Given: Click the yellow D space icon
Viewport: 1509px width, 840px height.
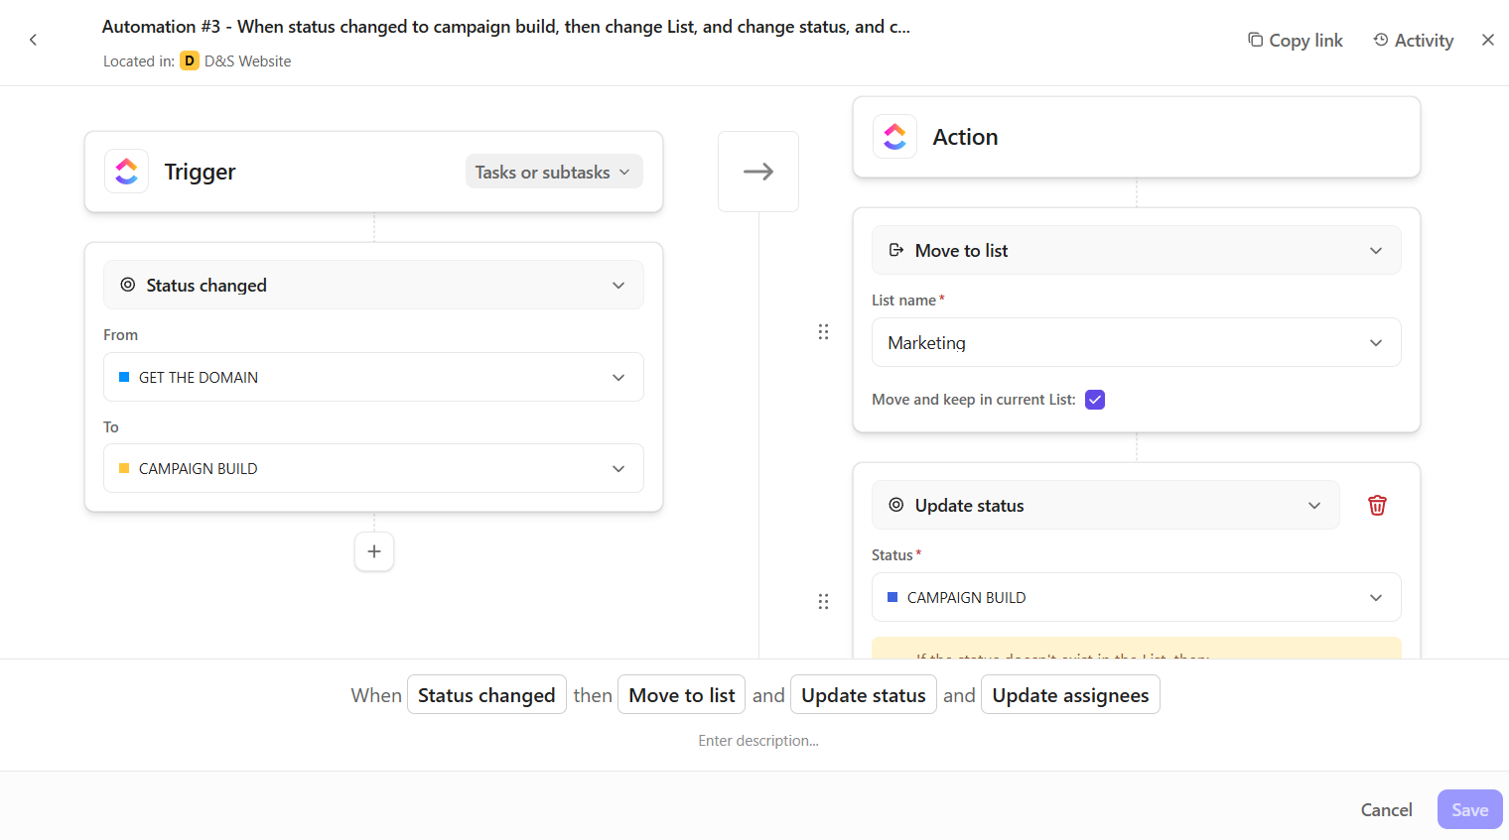Looking at the screenshot, I should (190, 60).
